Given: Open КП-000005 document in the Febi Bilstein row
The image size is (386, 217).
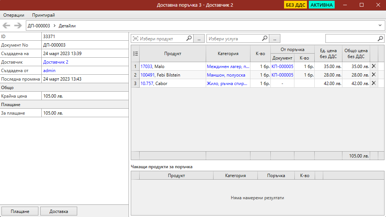Looking at the screenshot, I should 282,75.
